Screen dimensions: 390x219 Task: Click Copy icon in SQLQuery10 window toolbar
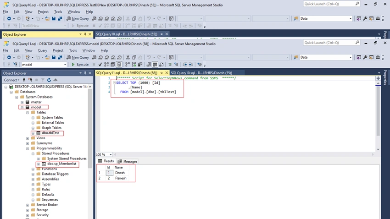(x=134, y=19)
